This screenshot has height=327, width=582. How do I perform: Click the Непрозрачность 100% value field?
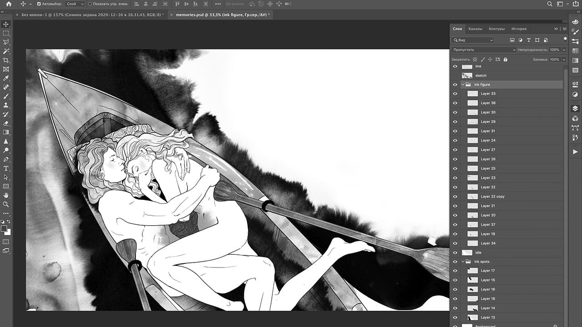click(x=555, y=50)
